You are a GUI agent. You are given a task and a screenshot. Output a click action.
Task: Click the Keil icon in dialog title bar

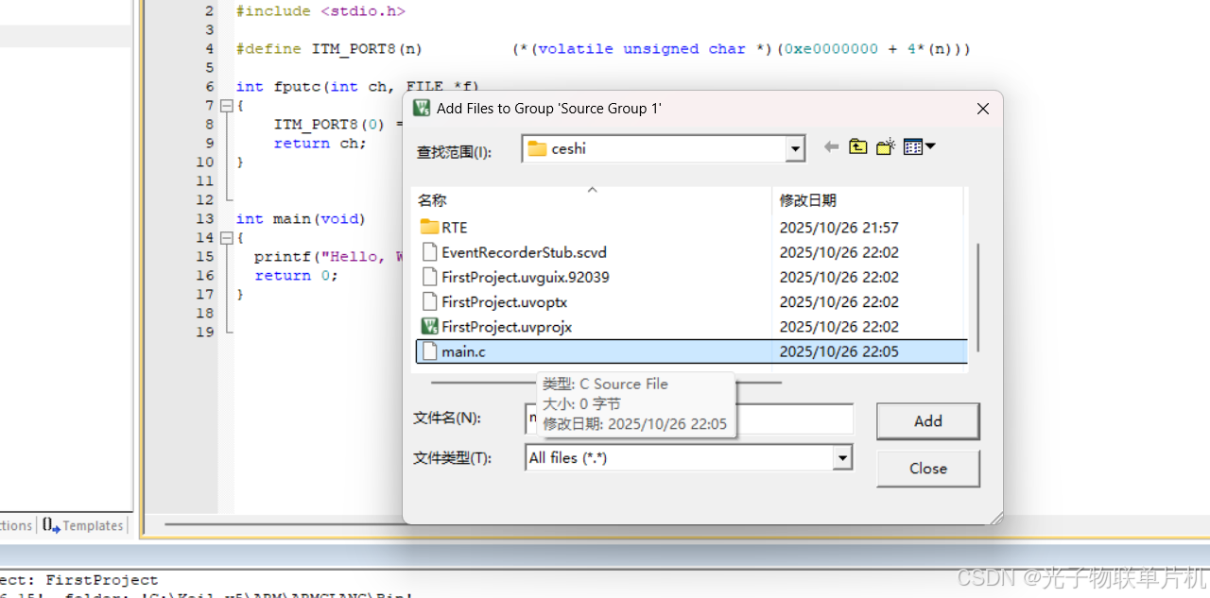(422, 109)
